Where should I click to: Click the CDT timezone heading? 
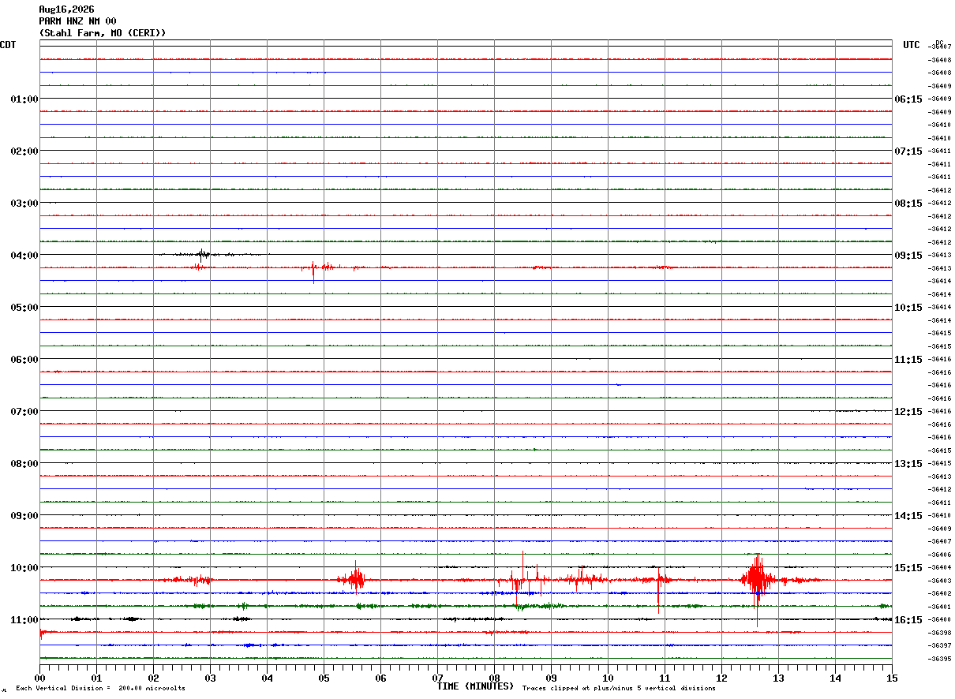point(8,45)
